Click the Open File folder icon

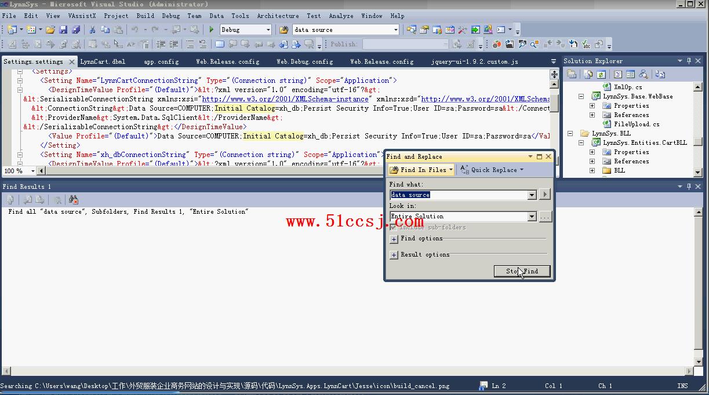coord(50,30)
